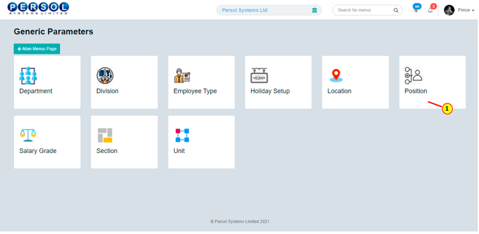
Task: Open the Position hierarchy icon
Action: 413,75
